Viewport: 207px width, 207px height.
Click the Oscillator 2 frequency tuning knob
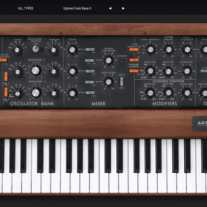pyautogui.click(x=36, y=70)
